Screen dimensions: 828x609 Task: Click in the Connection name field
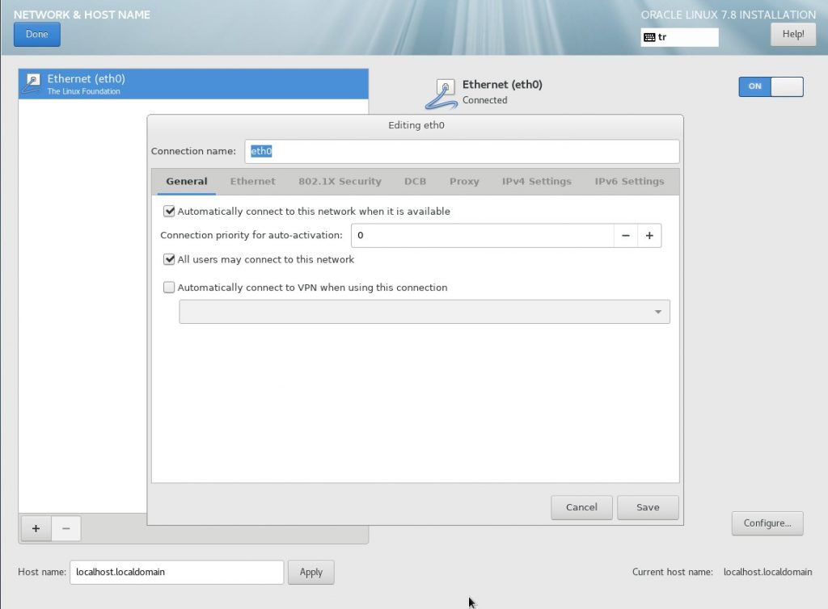tap(462, 151)
